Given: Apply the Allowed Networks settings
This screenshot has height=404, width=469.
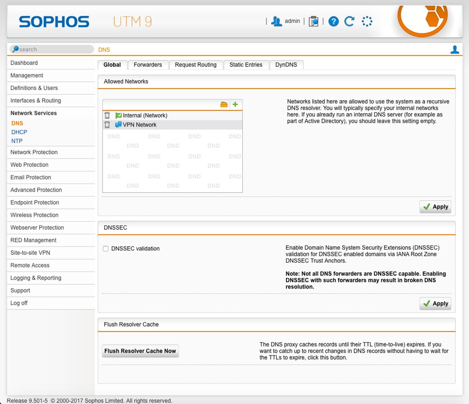Looking at the screenshot, I should point(435,207).
